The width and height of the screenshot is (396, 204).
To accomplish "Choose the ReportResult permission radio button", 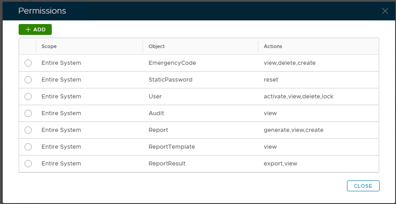I will point(28,164).
